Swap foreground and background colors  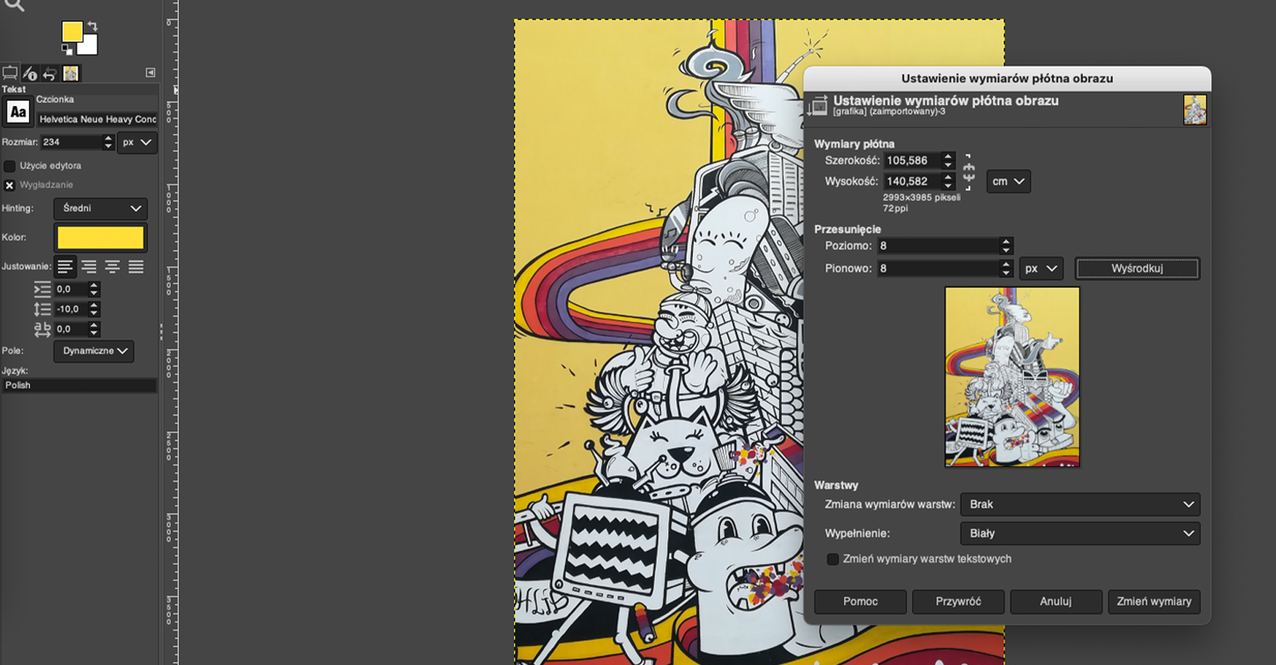click(93, 26)
